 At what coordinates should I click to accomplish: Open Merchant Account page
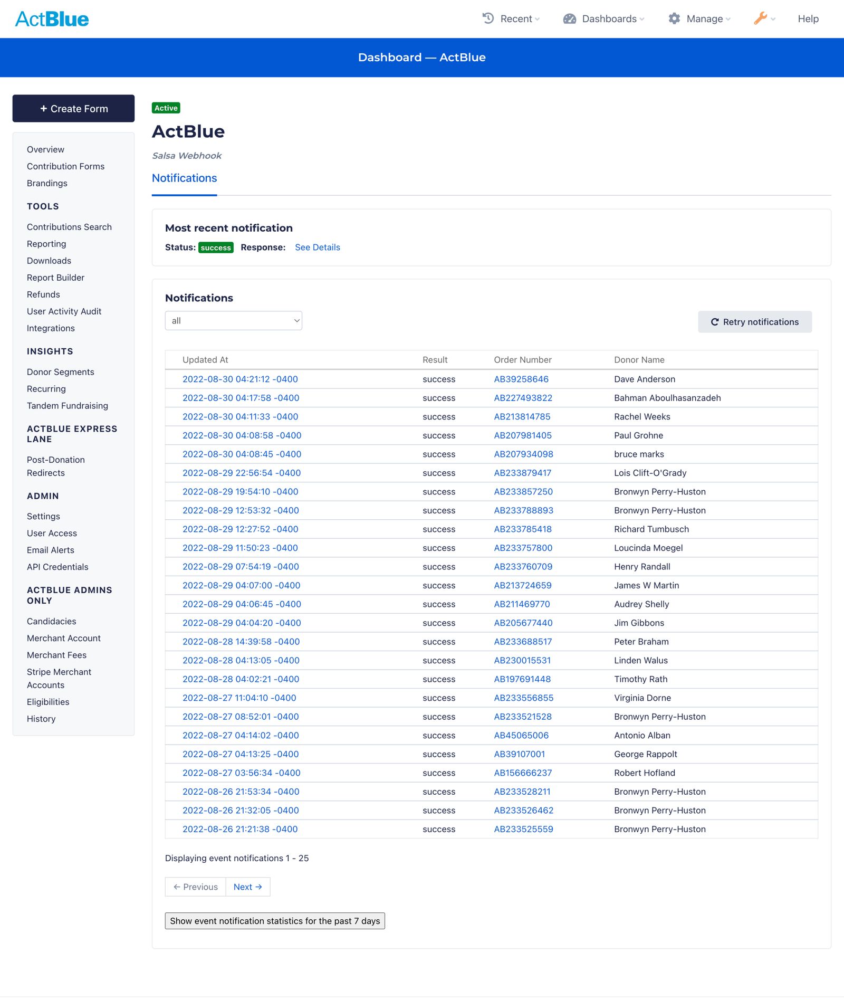click(x=64, y=639)
